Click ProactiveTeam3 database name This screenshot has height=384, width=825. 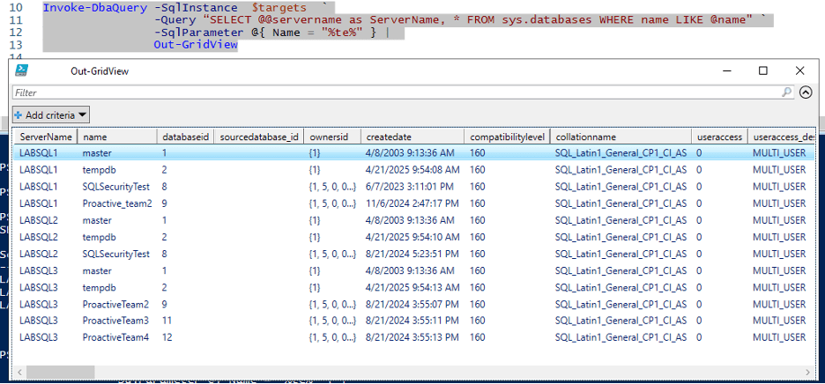(x=115, y=321)
